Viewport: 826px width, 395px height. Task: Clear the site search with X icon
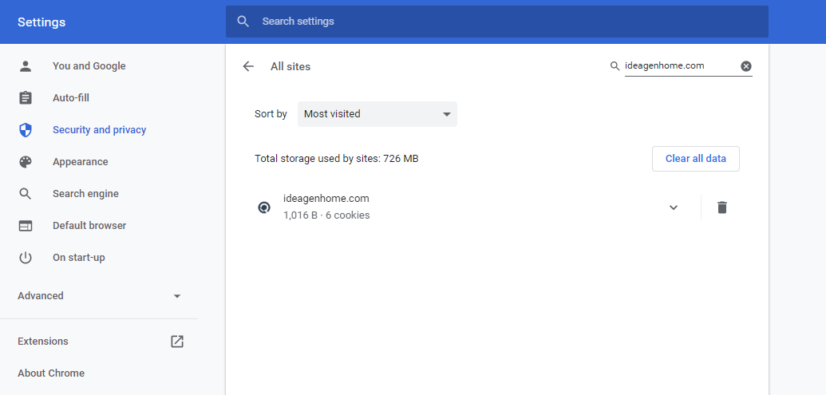746,65
